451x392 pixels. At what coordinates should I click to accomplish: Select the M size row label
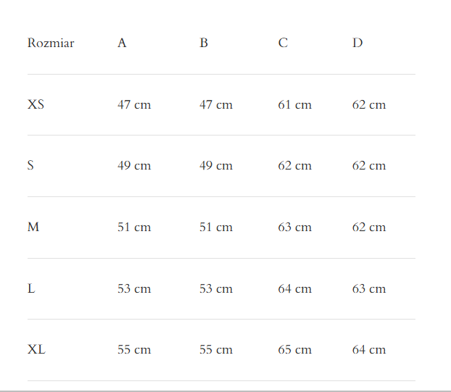point(33,227)
